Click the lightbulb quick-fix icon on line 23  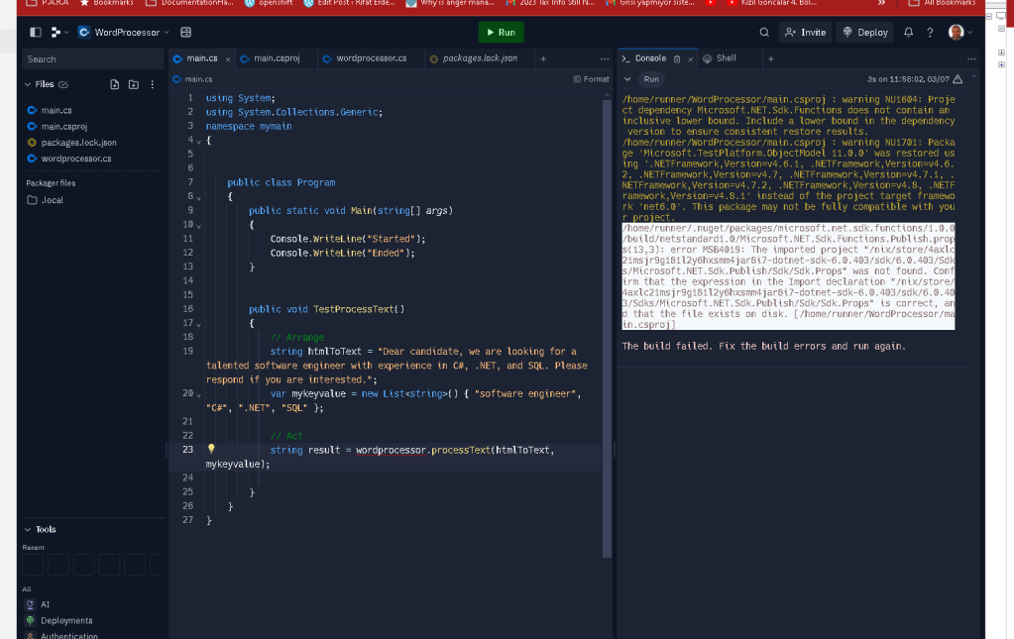coord(211,449)
